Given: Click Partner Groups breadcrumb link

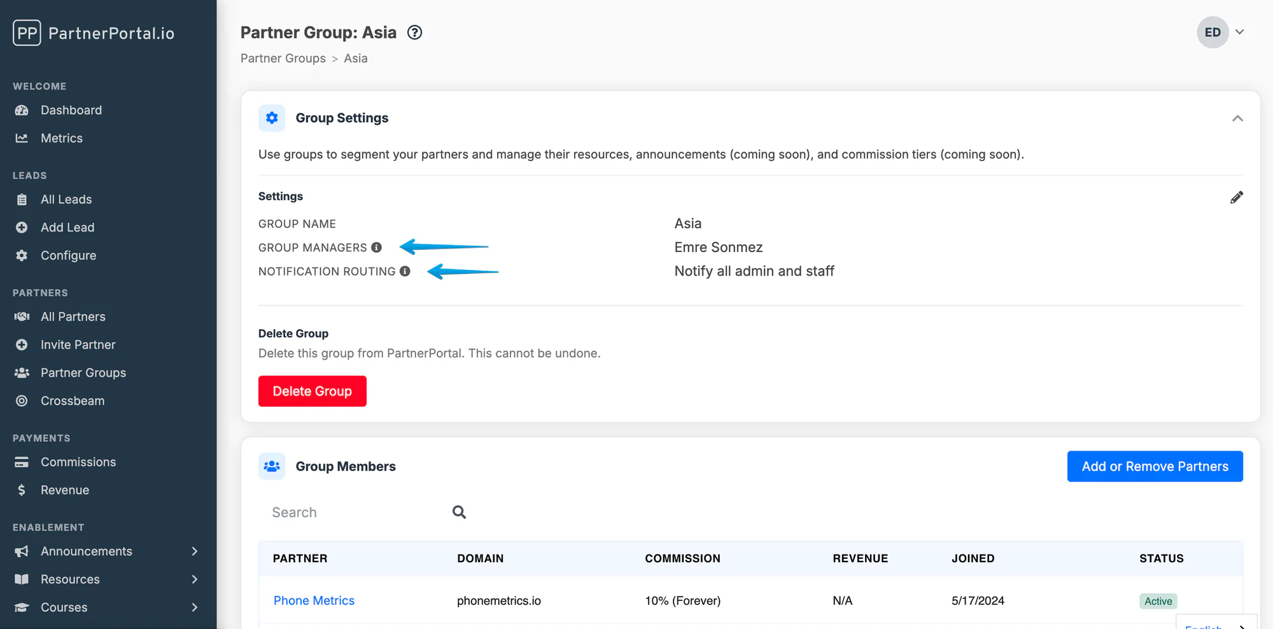Looking at the screenshot, I should 283,59.
